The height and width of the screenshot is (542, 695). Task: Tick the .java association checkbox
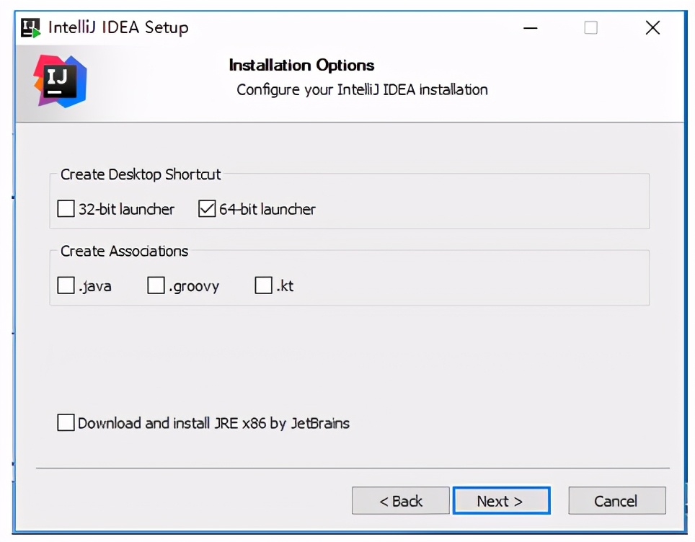point(66,286)
